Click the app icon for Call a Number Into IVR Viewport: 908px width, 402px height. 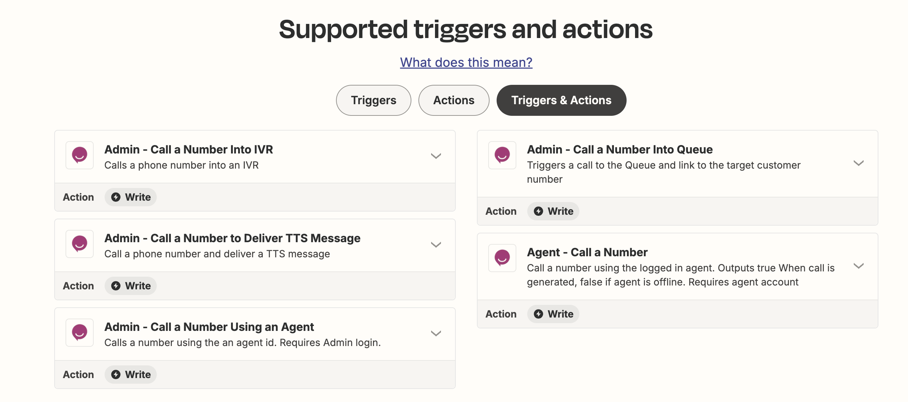80,155
